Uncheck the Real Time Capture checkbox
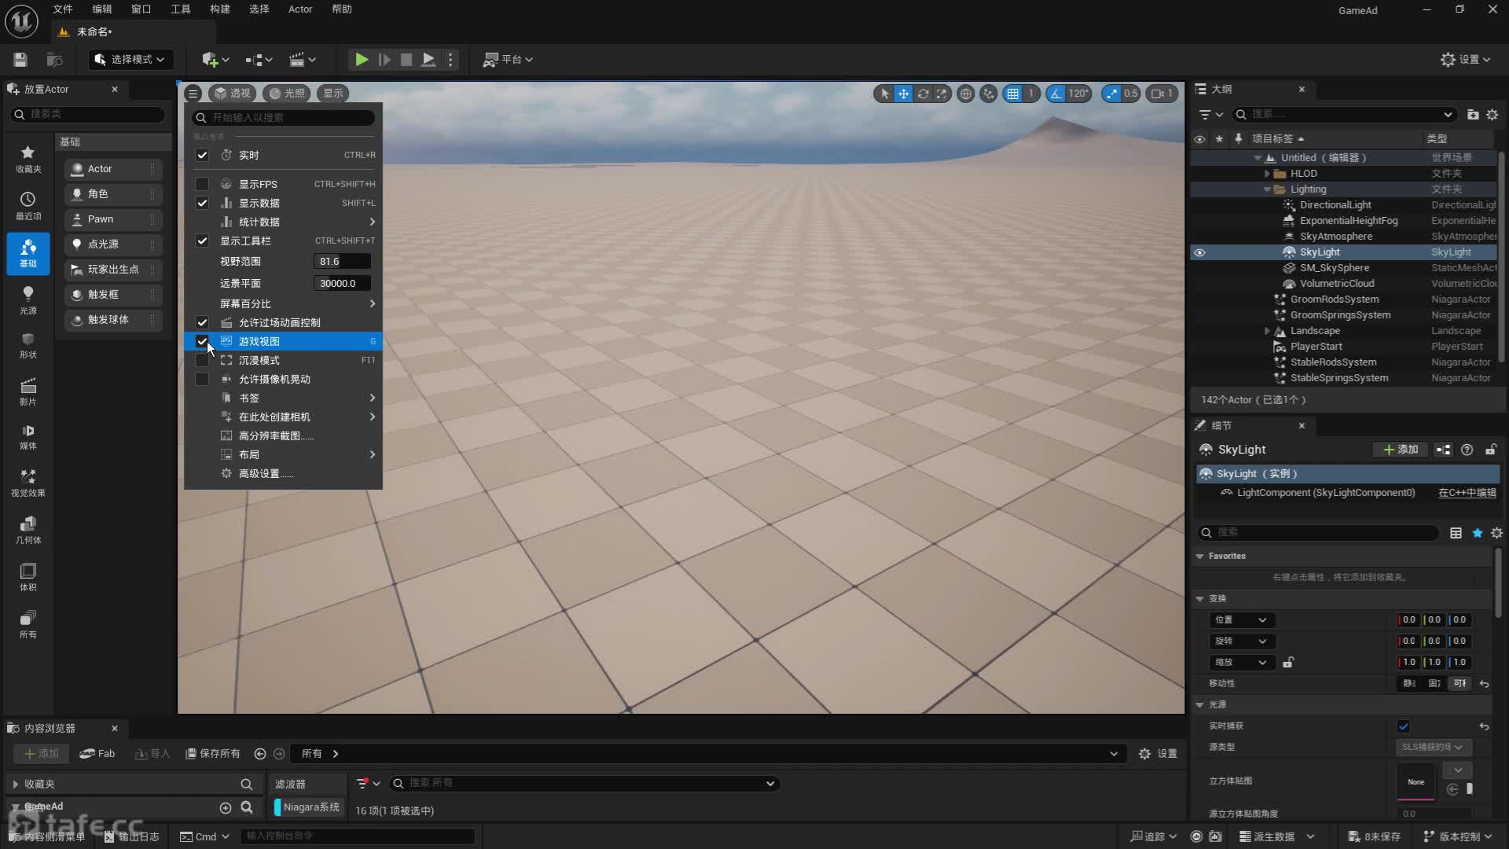 tap(1403, 726)
